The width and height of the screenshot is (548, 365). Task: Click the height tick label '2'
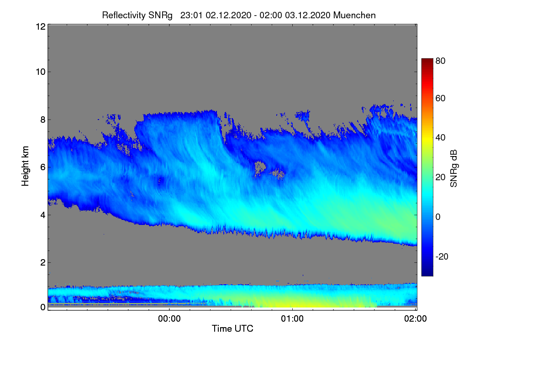click(42, 262)
